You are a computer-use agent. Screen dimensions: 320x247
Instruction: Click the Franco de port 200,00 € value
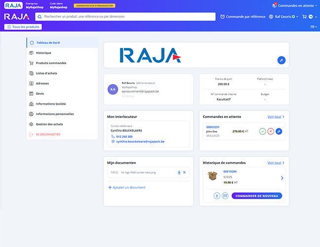(x=224, y=84)
